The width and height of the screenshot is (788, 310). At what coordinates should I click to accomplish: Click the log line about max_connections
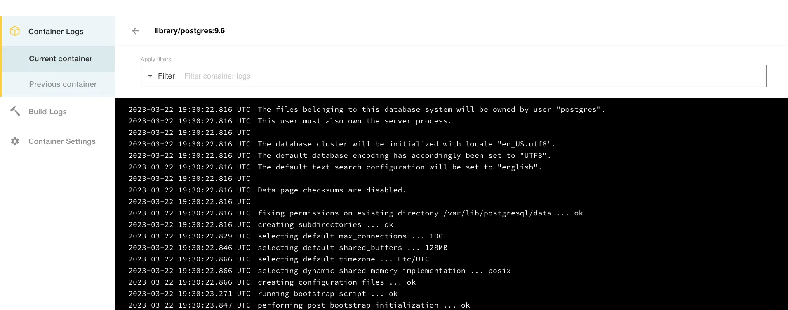[350, 236]
